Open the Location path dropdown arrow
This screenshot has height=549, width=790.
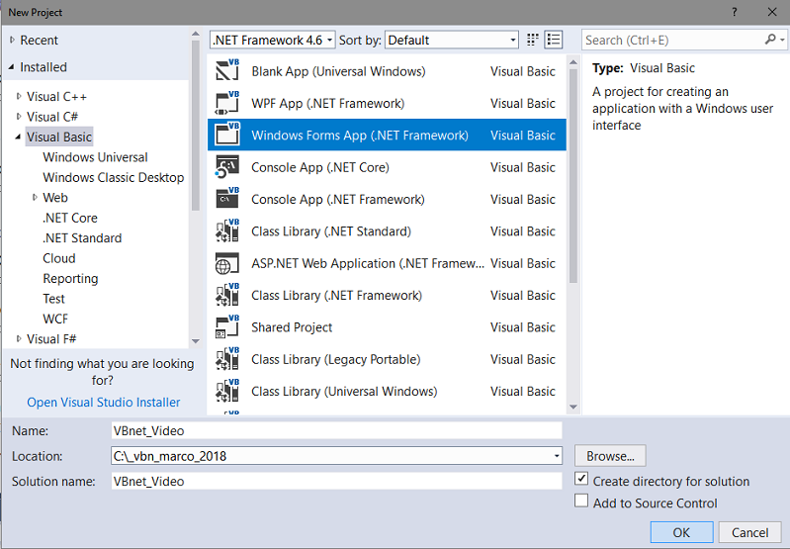557,456
